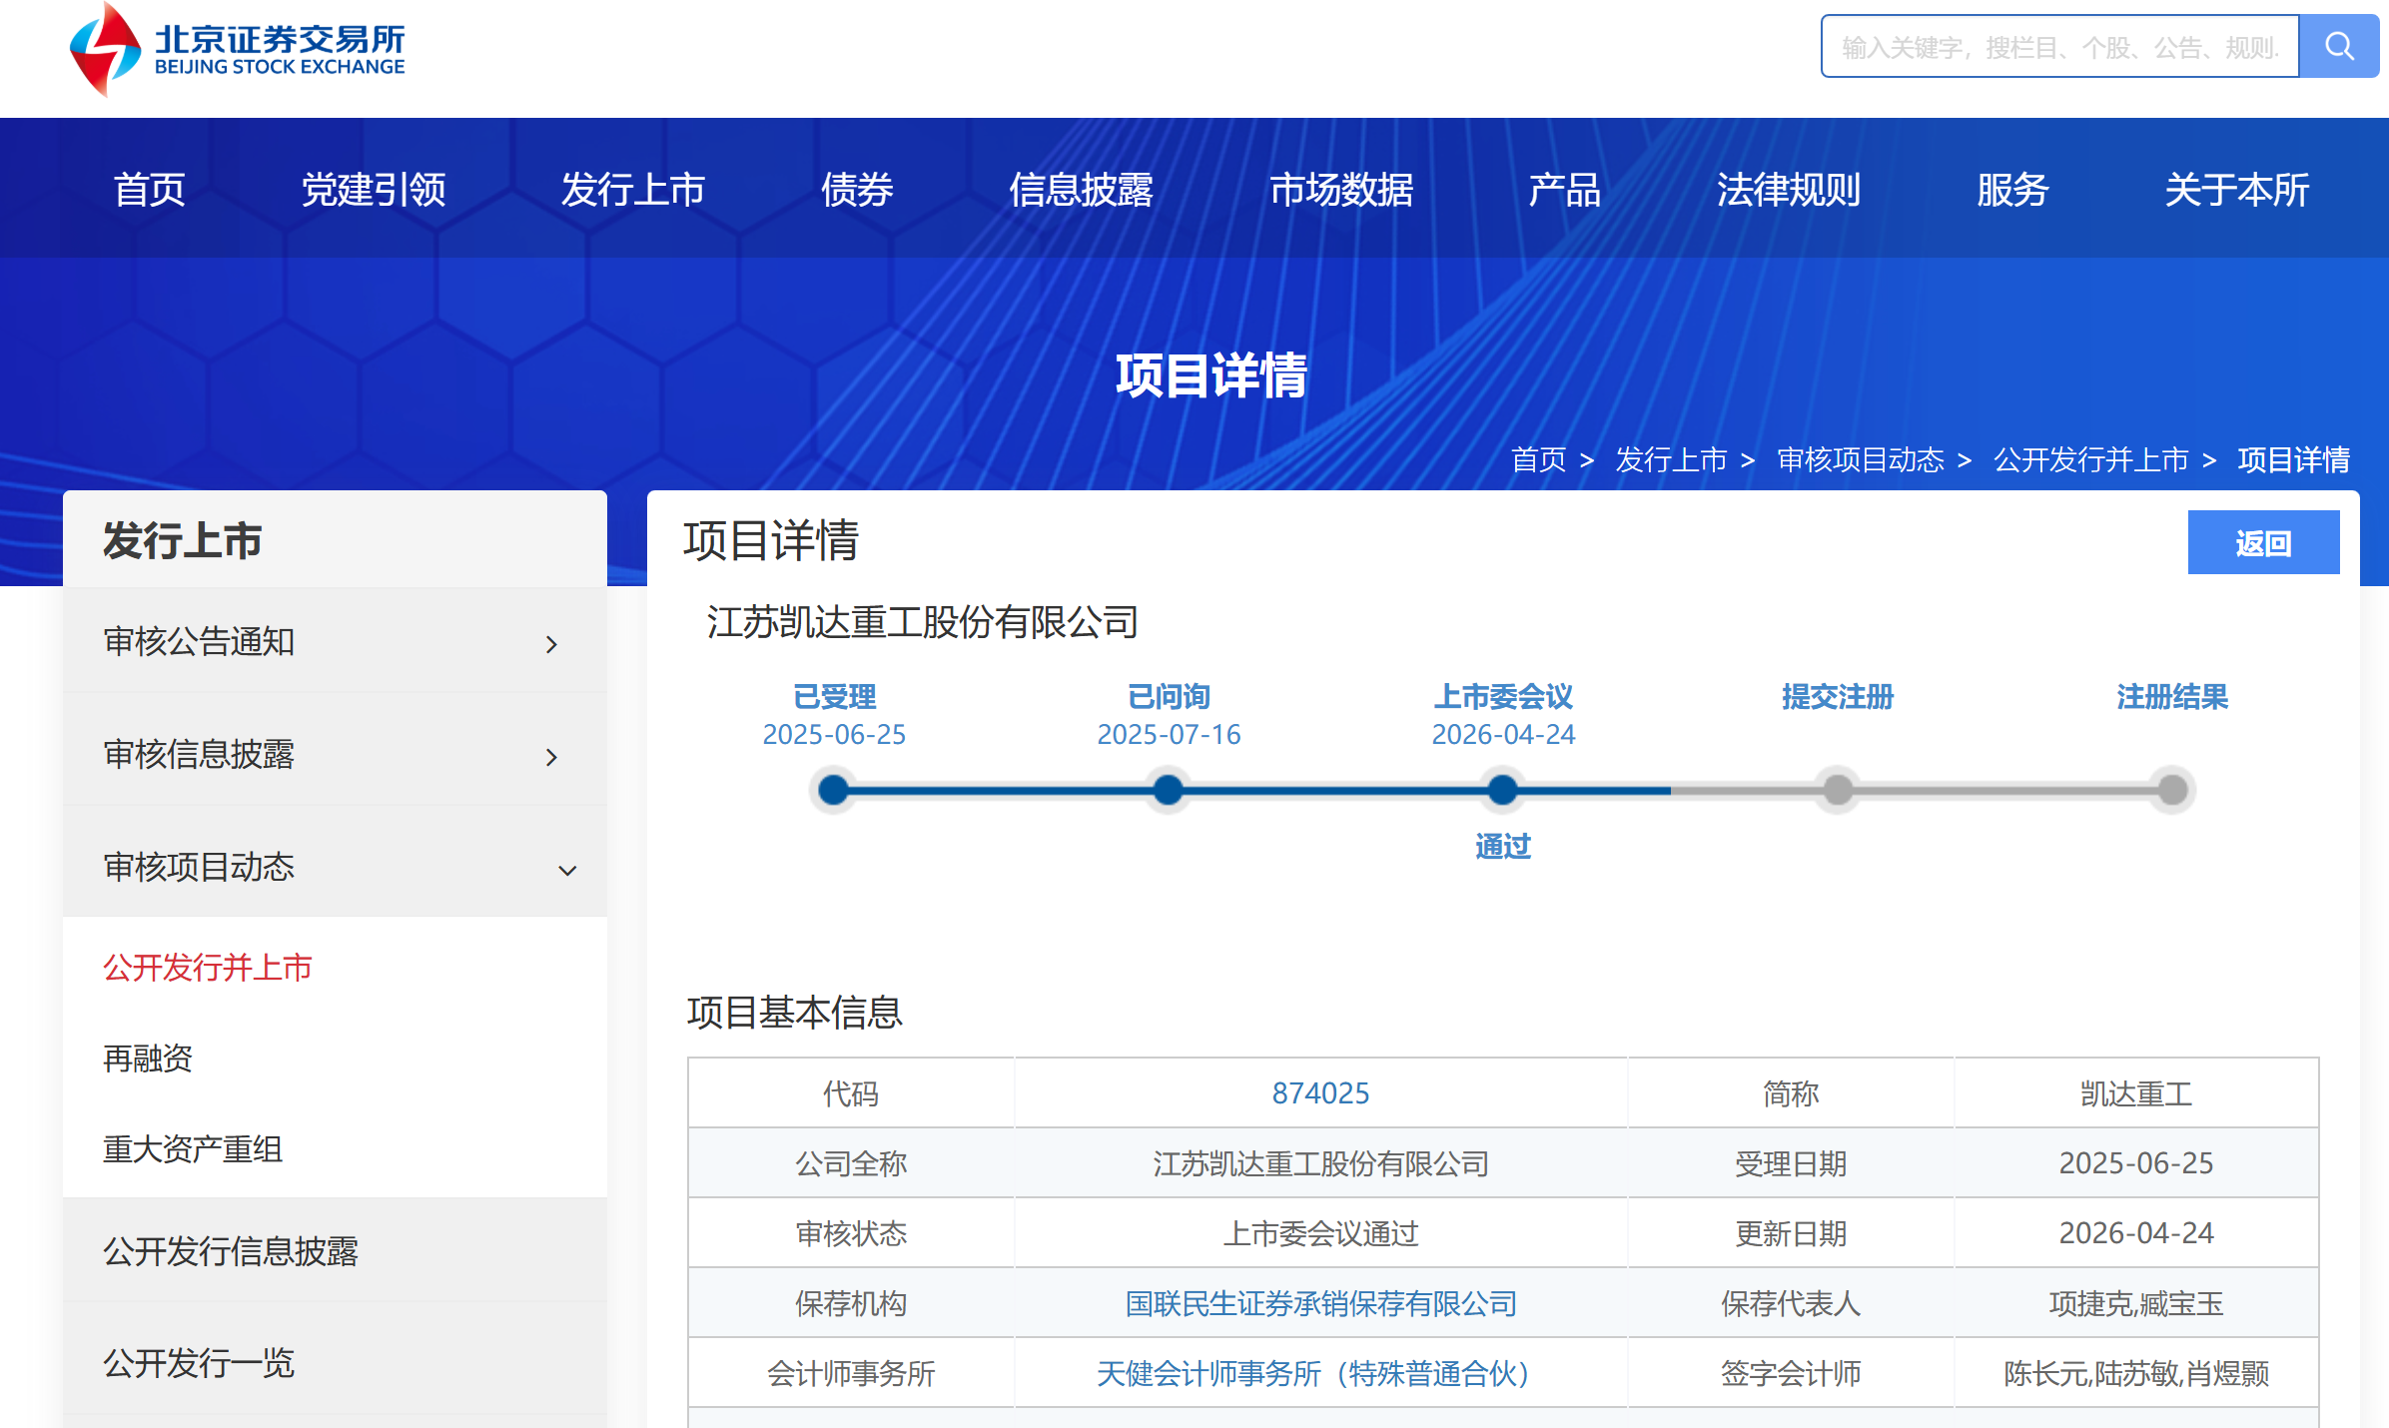Select 再融资 in sidebar
2389x1428 pixels.
point(148,1059)
